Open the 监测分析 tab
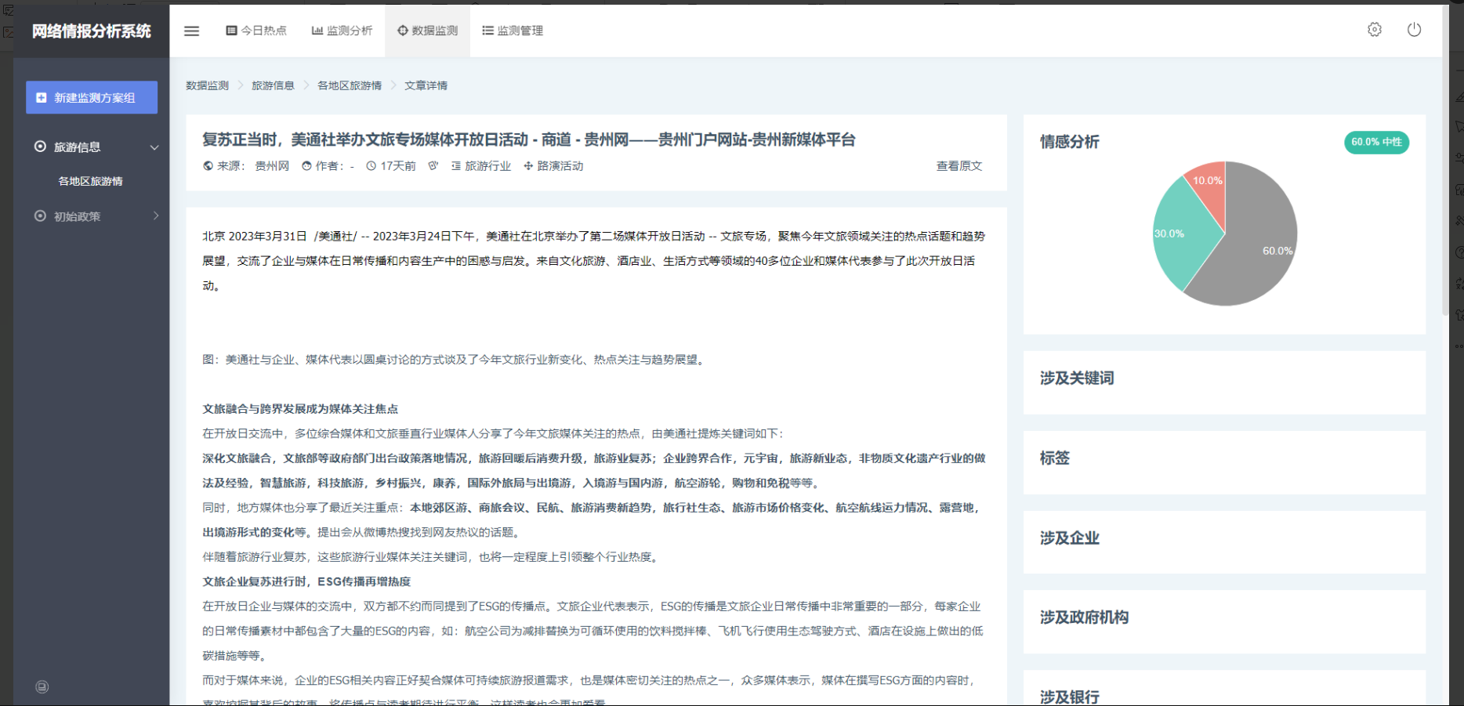The height and width of the screenshot is (706, 1464). tap(342, 31)
